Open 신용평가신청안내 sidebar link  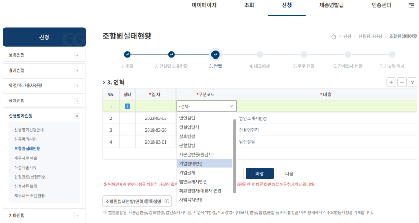pos(29,130)
